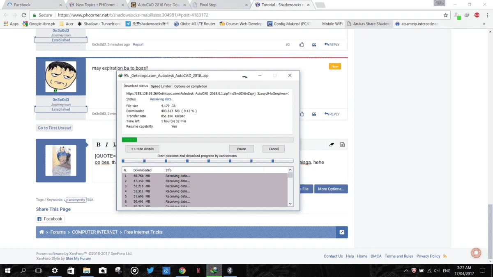Click the Forums breadcrumb link

[x=58, y=232]
